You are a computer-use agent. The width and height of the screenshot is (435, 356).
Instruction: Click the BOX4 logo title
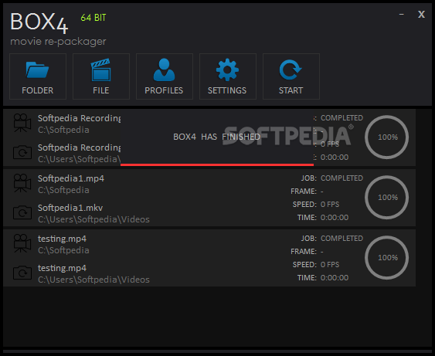[39, 23]
